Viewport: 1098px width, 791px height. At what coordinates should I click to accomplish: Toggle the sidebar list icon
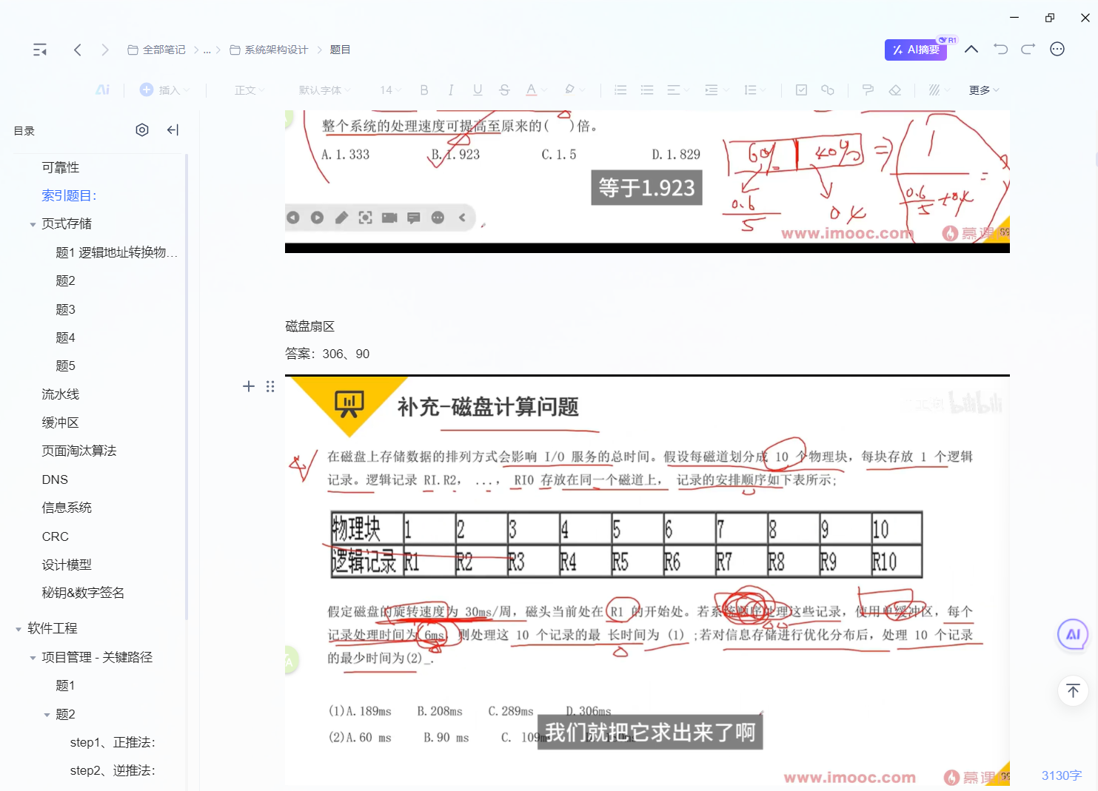click(x=40, y=50)
